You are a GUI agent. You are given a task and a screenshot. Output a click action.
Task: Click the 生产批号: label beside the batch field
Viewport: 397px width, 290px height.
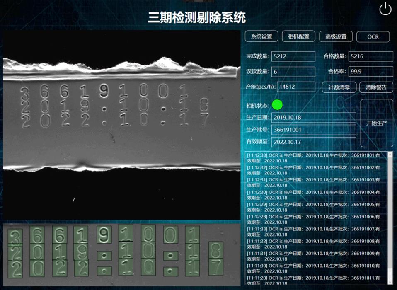point(258,130)
